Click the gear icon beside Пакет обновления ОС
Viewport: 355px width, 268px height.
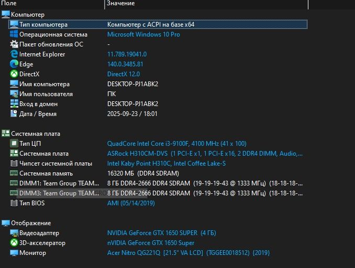[x=14, y=44]
